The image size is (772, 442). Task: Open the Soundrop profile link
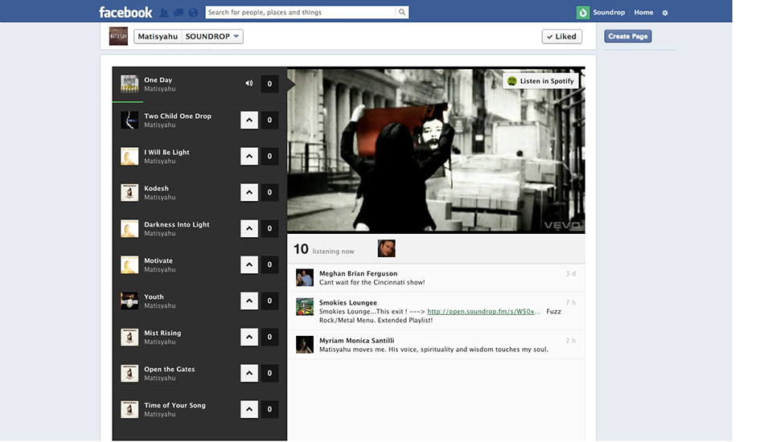pyautogui.click(x=609, y=12)
